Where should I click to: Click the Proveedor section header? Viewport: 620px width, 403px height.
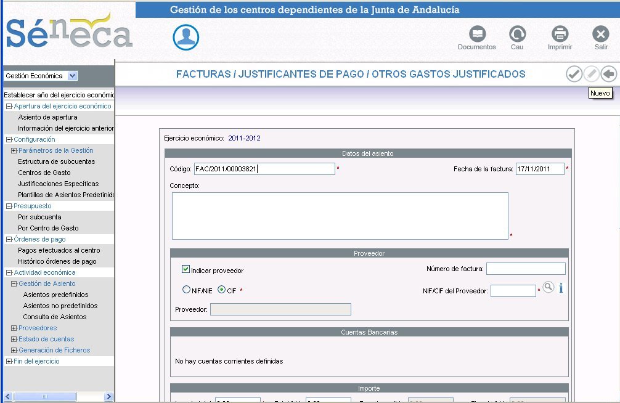[x=369, y=253]
